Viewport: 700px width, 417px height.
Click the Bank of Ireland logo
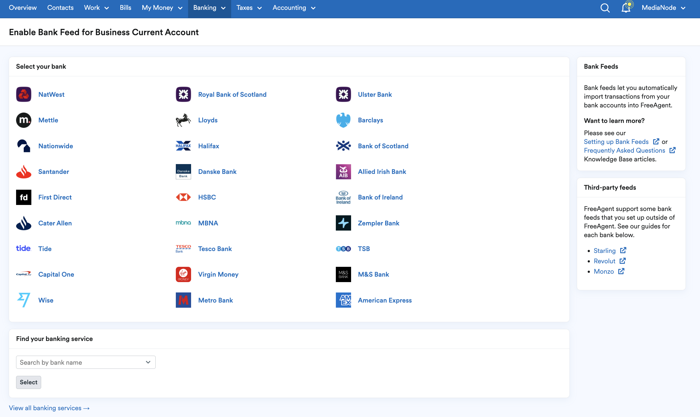[343, 197]
